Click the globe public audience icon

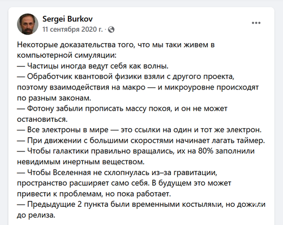(x=111, y=29)
